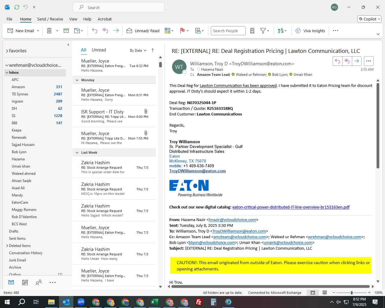Open the Acrobat tab
This screenshot has height=308, width=385.
pyautogui.click(x=105, y=19)
